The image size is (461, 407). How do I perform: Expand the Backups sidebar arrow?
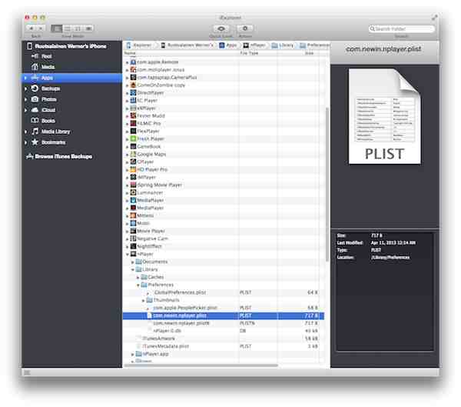26,88
